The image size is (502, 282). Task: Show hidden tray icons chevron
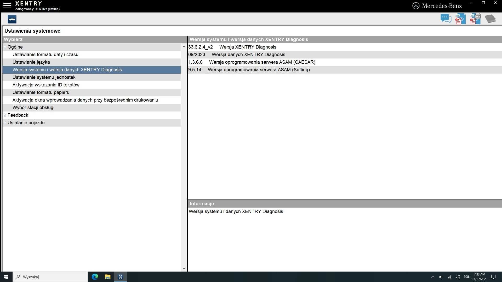[x=433, y=277]
